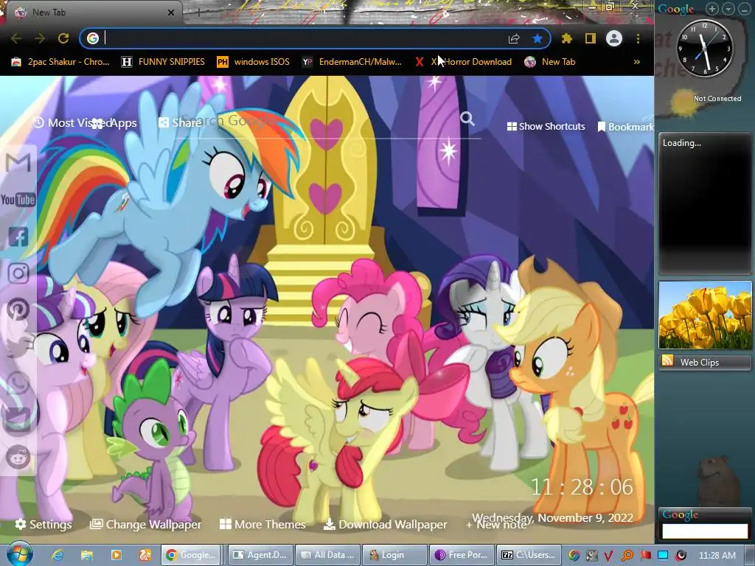Open Bookmarks menu on new tab page
Screen dimensions: 755x566
point(625,127)
